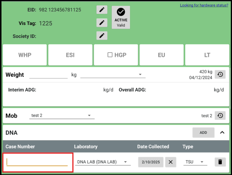Open the Mob dropdown showing test 2
This screenshot has height=175, width=232.
(62, 116)
